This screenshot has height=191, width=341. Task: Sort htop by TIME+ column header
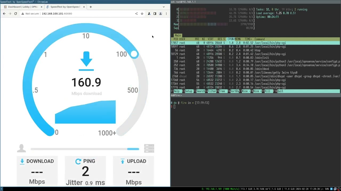point(248,39)
